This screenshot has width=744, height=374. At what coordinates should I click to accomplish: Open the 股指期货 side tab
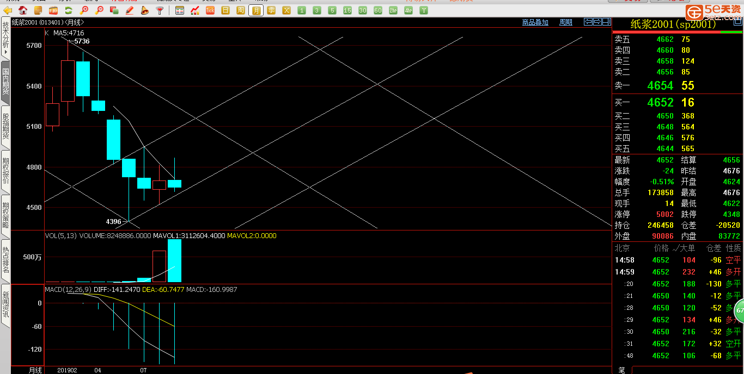pyautogui.click(x=5, y=128)
